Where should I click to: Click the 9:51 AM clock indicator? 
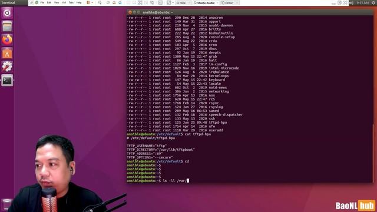click(x=363, y=2)
